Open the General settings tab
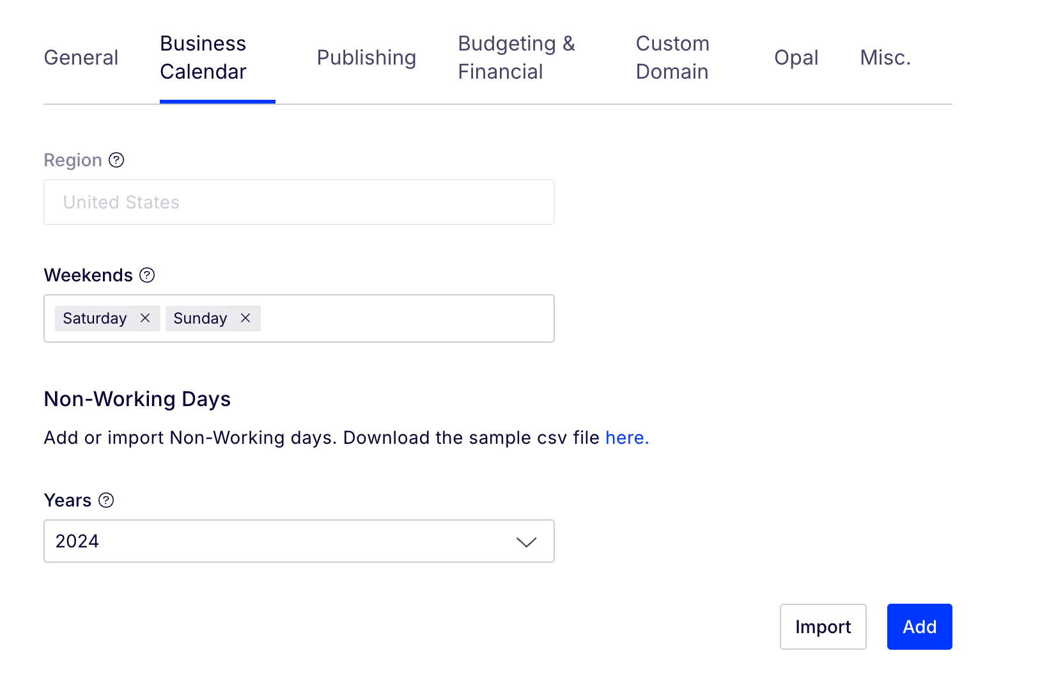The image size is (1056, 683). pos(81,58)
